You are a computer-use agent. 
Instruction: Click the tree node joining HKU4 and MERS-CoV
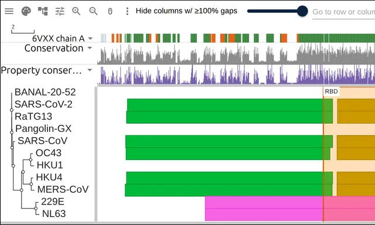(x=31, y=184)
